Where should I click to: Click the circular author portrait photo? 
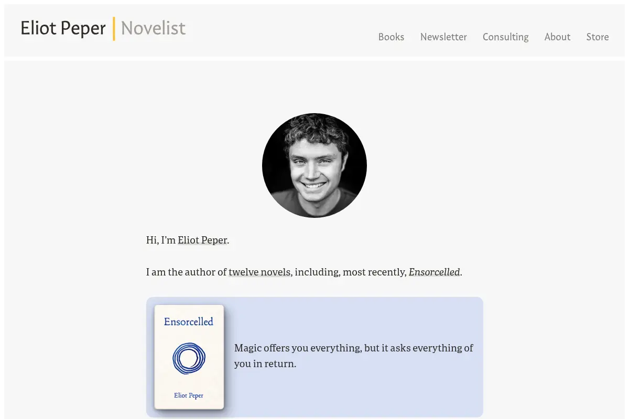[x=314, y=166]
